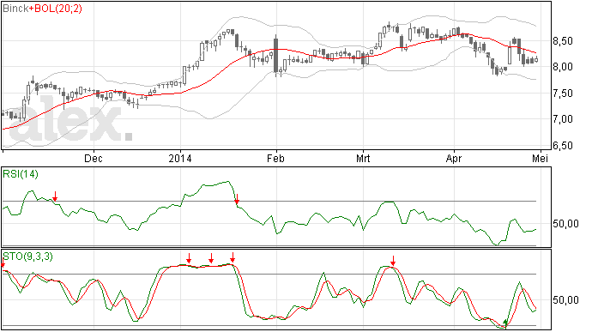Screen dimensions: 592x332
Task: Select the Mei label on the time axis
Action: click(x=540, y=158)
